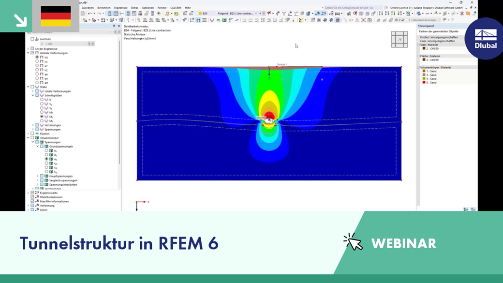Click the orange block icon in top toolbar
The image size is (503, 283).
click(x=468, y=14)
